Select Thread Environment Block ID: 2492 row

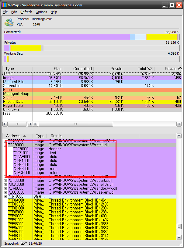pyautogui.click(x=92, y=204)
